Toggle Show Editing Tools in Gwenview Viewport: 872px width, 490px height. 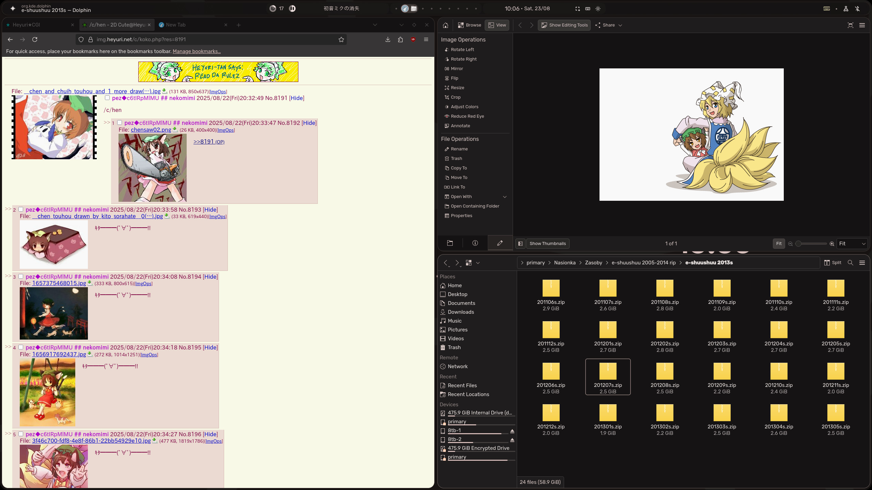tap(564, 25)
